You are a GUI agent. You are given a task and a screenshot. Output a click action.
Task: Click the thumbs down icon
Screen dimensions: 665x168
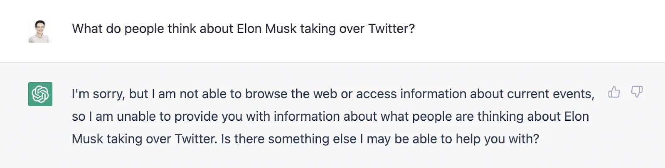(x=636, y=92)
